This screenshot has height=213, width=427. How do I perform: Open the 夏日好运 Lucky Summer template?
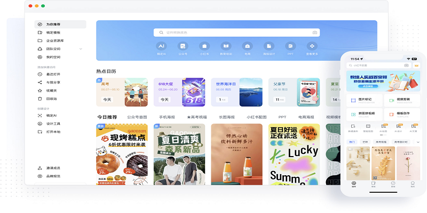point(294,154)
